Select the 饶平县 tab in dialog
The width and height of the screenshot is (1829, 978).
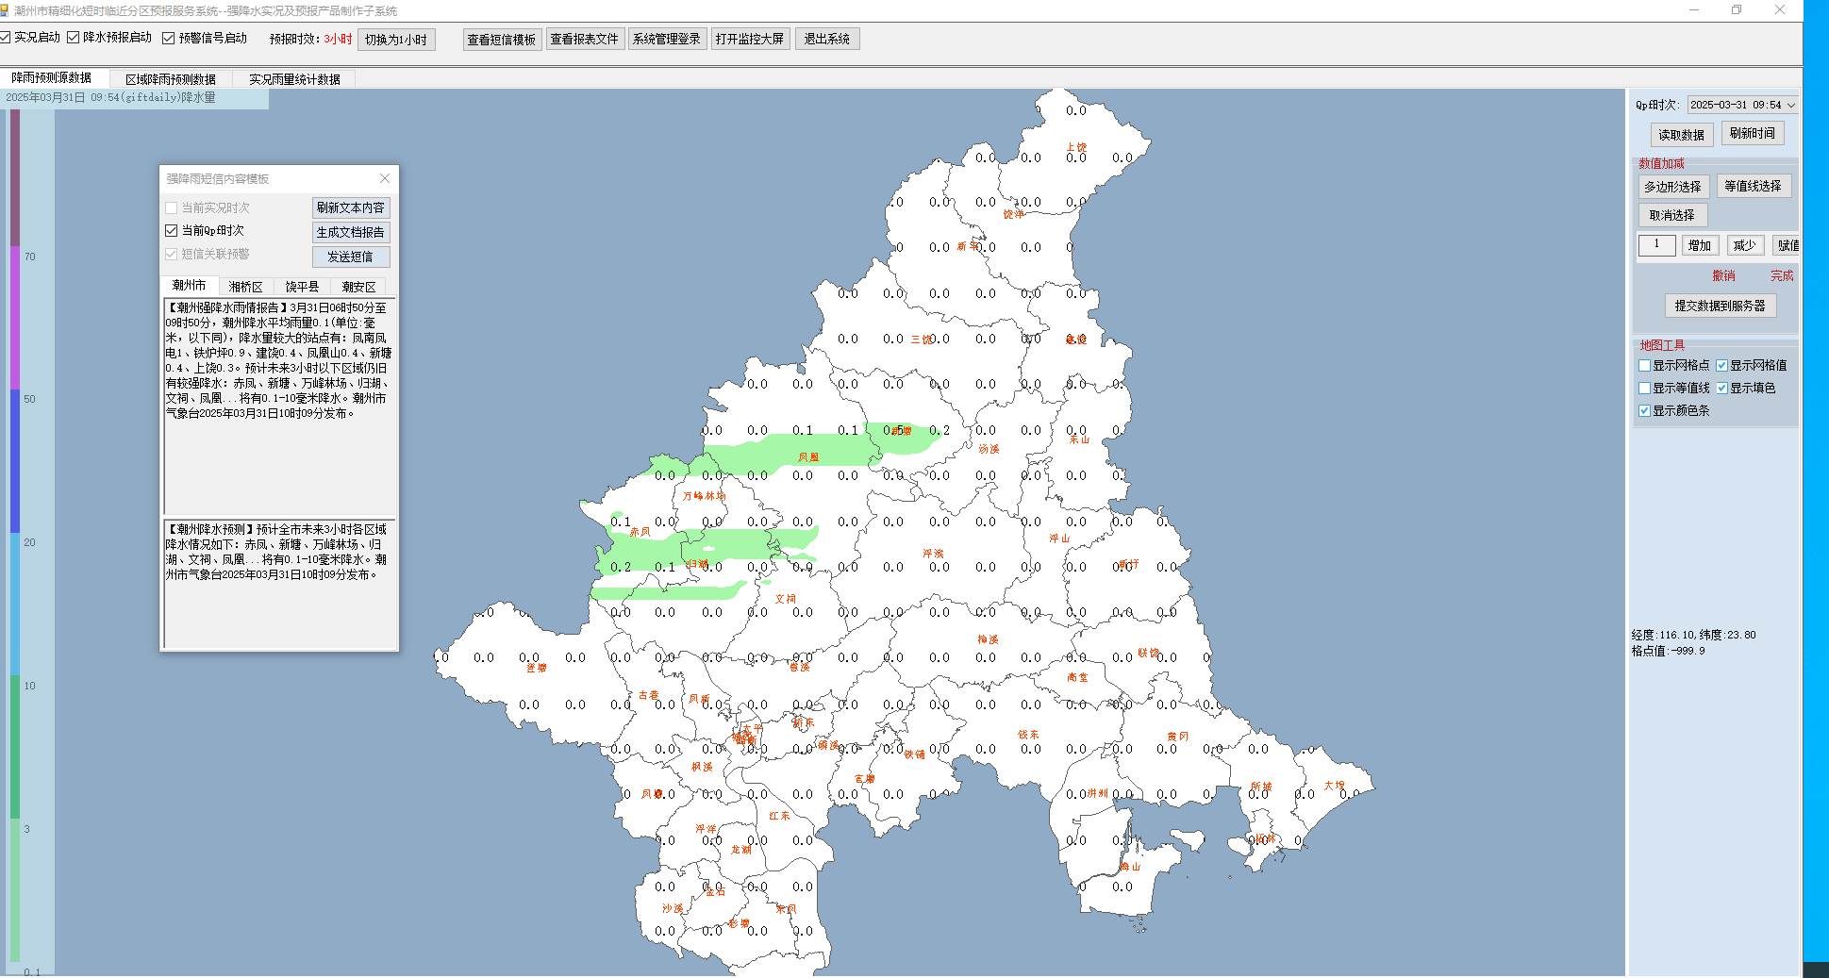[302, 287]
